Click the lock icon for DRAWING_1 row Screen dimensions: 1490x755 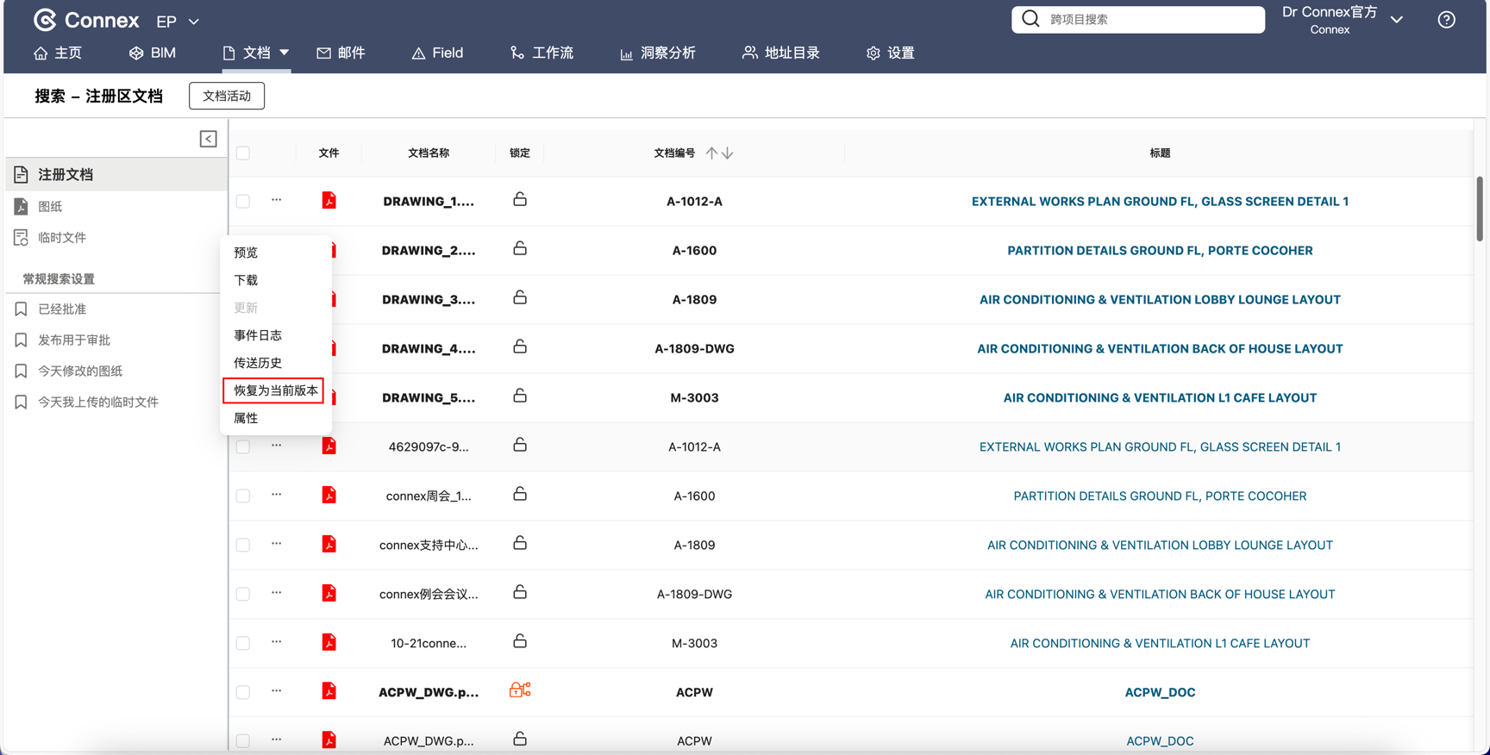coord(520,200)
